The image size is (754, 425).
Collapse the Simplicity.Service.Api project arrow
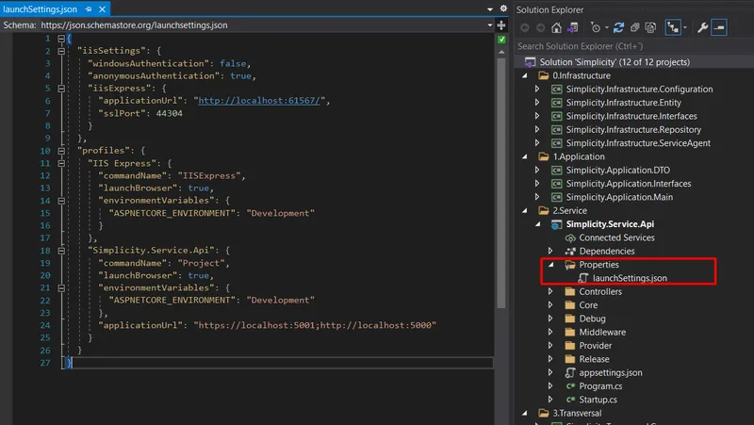[x=537, y=224]
